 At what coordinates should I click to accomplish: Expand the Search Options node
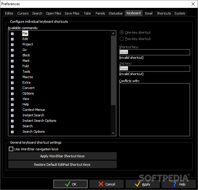(x=12, y=132)
